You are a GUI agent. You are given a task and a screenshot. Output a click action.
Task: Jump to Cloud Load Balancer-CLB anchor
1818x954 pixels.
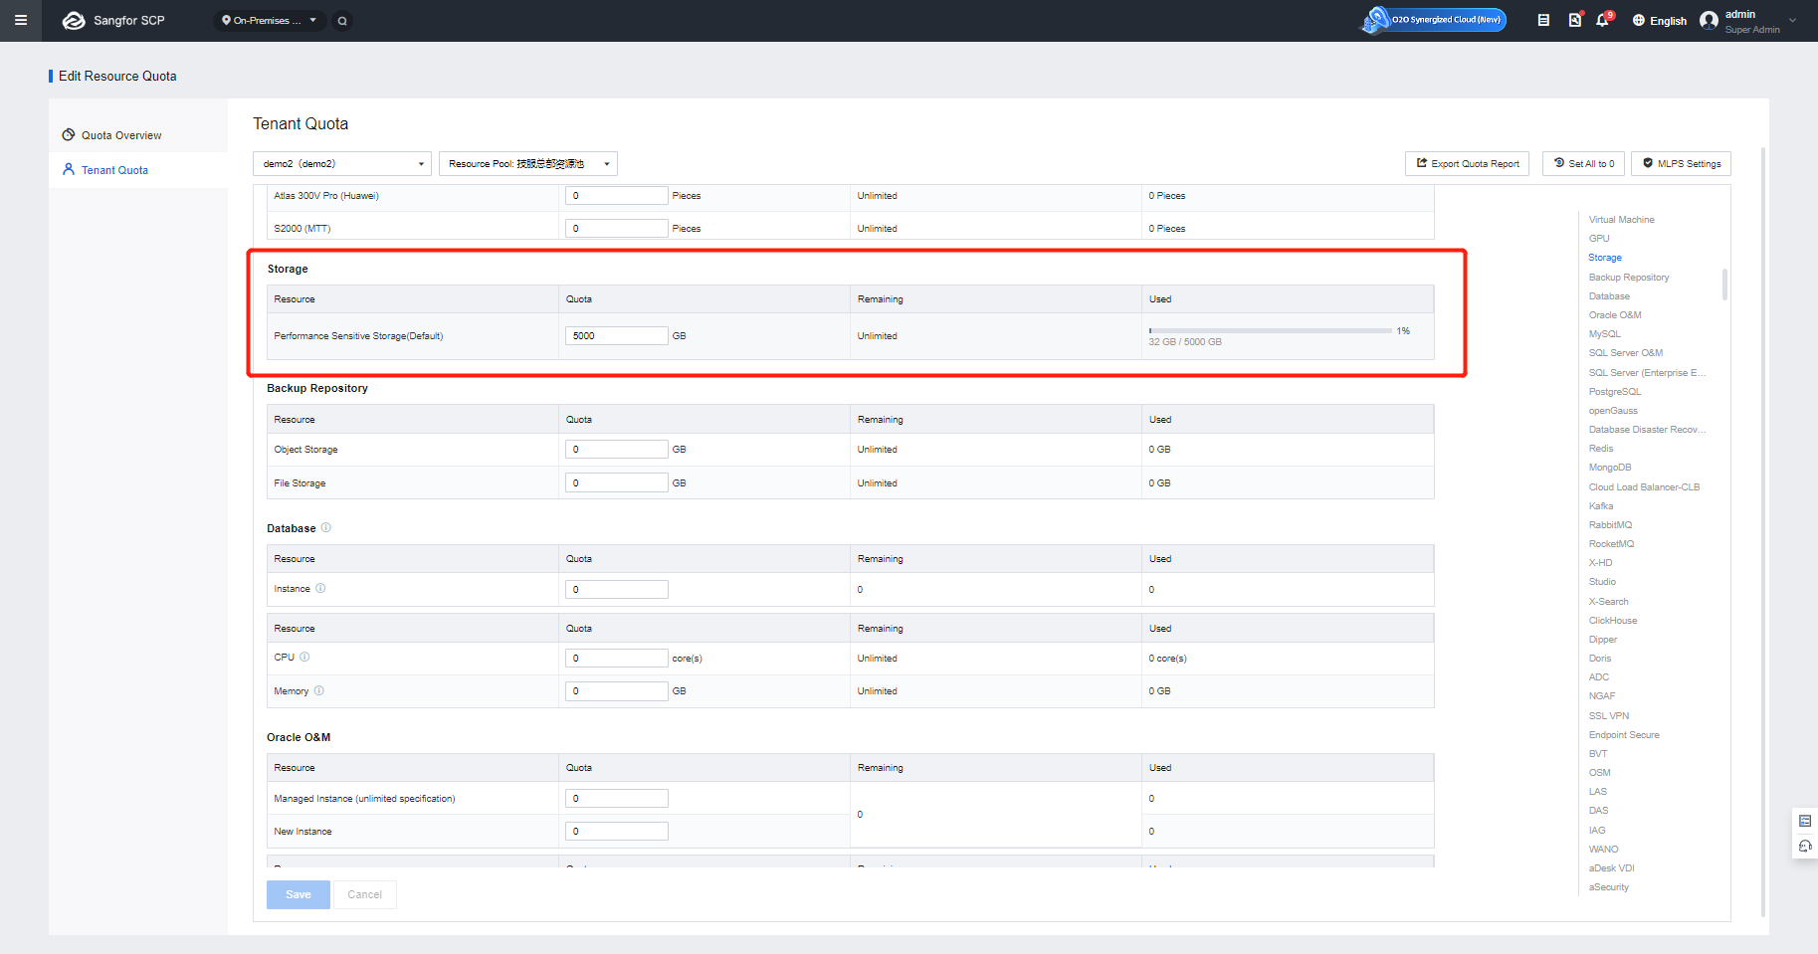[1644, 487]
